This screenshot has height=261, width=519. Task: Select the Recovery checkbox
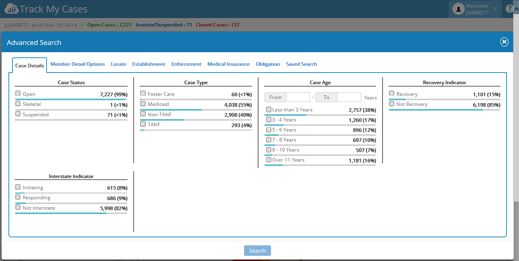pos(392,93)
